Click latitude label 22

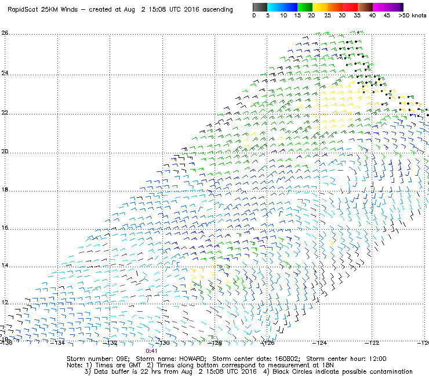point(5,112)
